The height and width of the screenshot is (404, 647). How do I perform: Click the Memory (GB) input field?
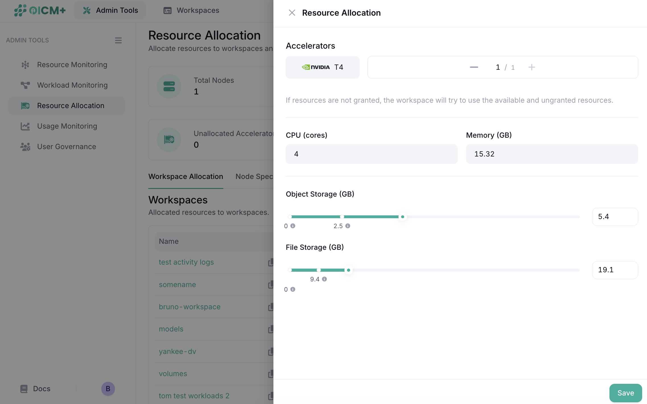[552, 154]
